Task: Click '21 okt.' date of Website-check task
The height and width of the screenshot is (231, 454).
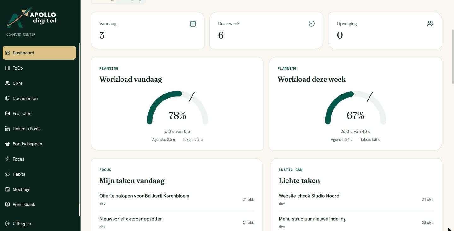Action: point(427,199)
